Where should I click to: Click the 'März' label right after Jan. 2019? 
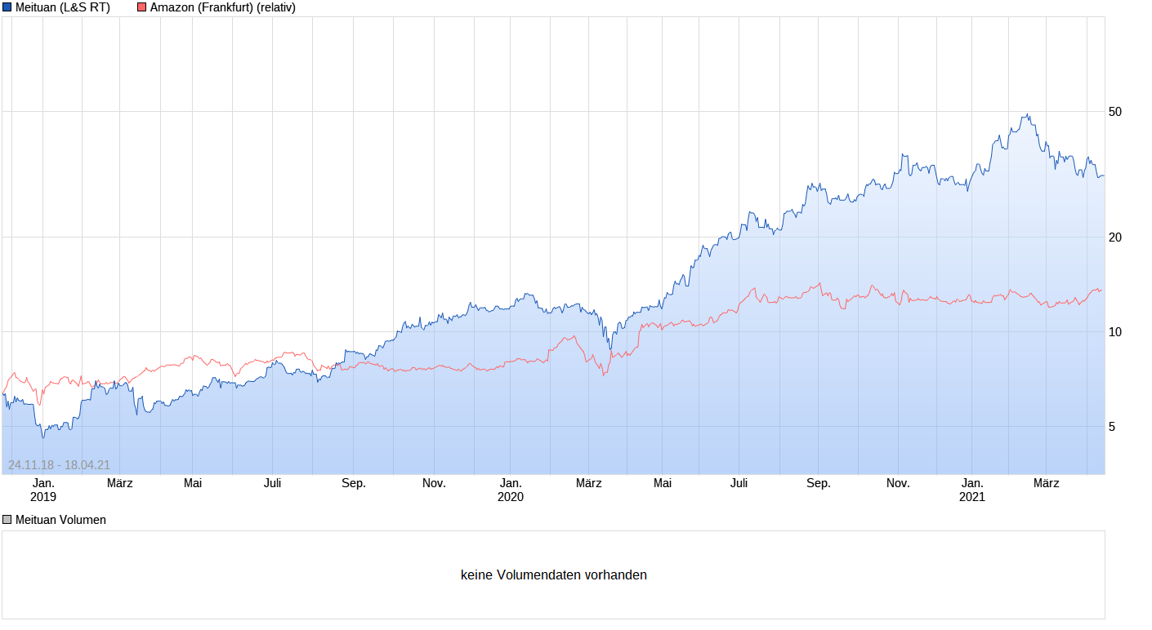pyautogui.click(x=120, y=483)
